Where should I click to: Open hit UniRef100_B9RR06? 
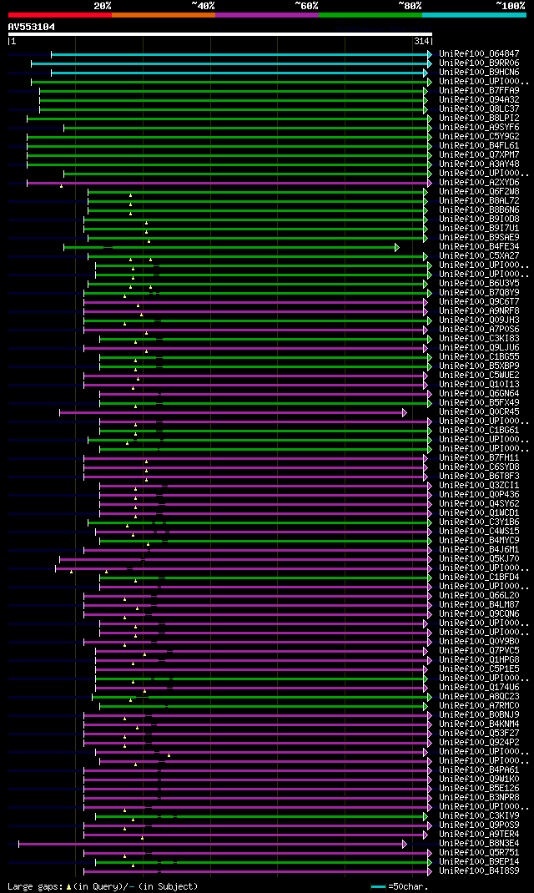click(x=479, y=63)
